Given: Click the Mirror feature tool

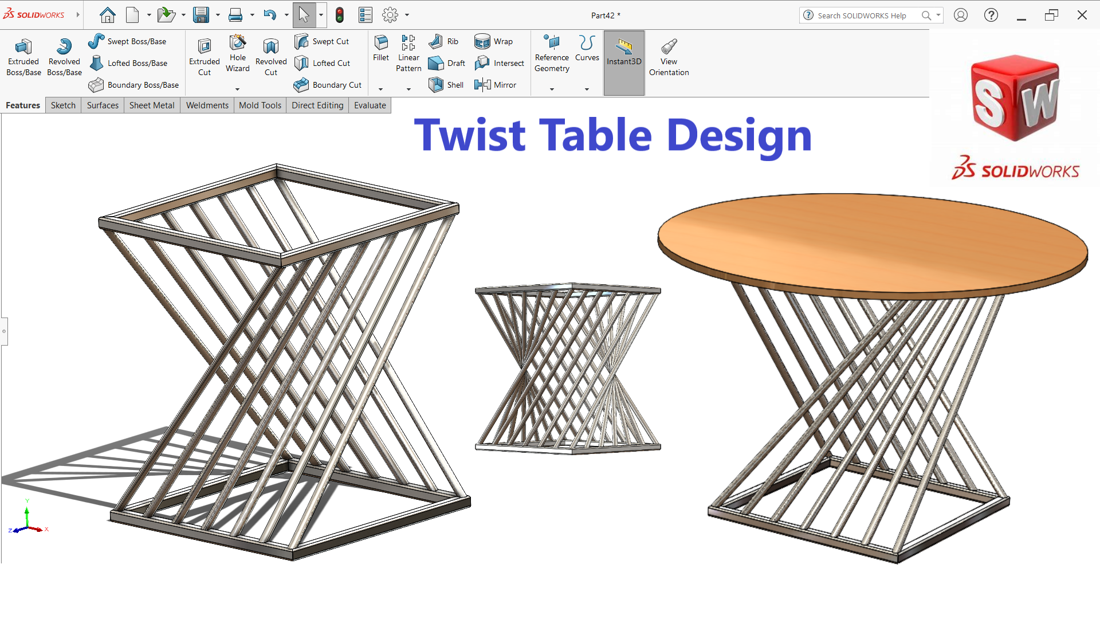Looking at the screenshot, I should [x=496, y=85].
